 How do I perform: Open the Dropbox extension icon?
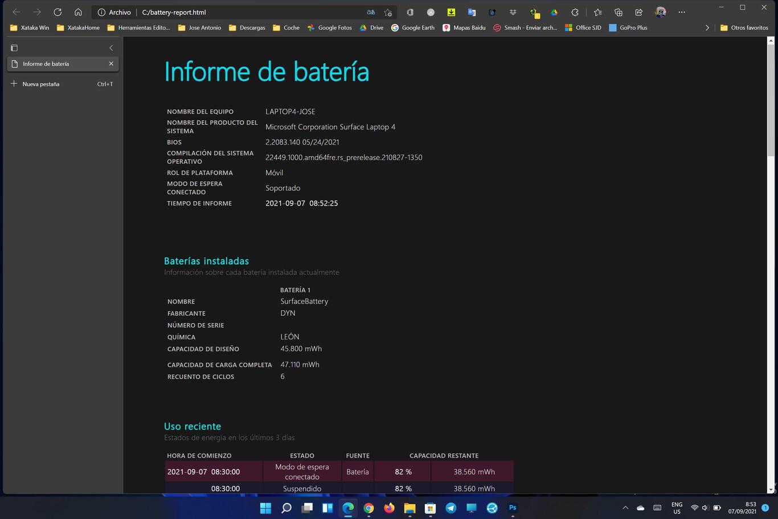[513, 12]
